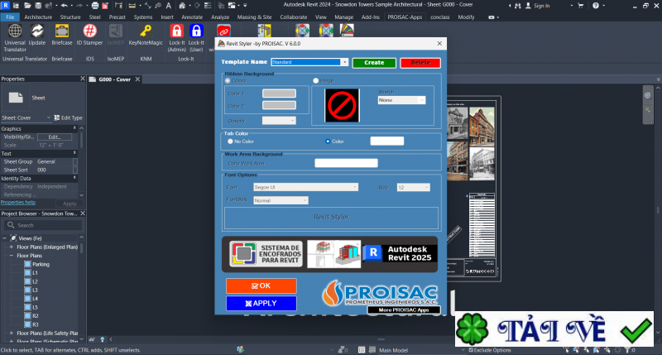
Task: Toggle the Sheet Sort parameter checkbox
Action: 75,170
